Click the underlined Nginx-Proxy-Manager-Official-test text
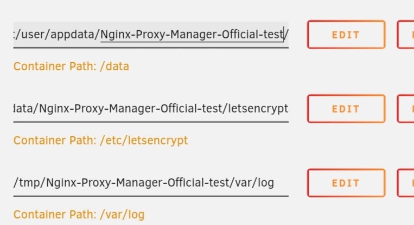The image size is (414, 225). coord(192,35)
